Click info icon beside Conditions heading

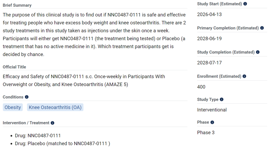27,97
